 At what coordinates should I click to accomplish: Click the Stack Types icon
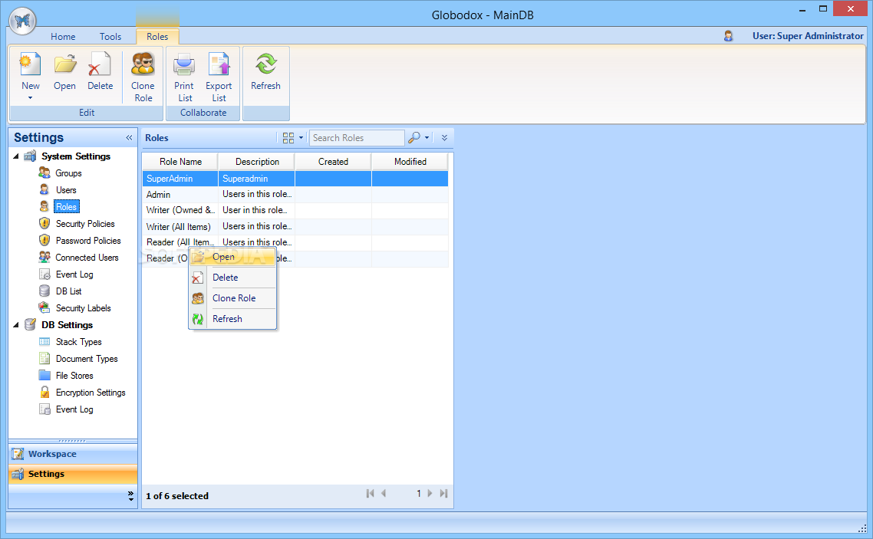coord(44,341)
